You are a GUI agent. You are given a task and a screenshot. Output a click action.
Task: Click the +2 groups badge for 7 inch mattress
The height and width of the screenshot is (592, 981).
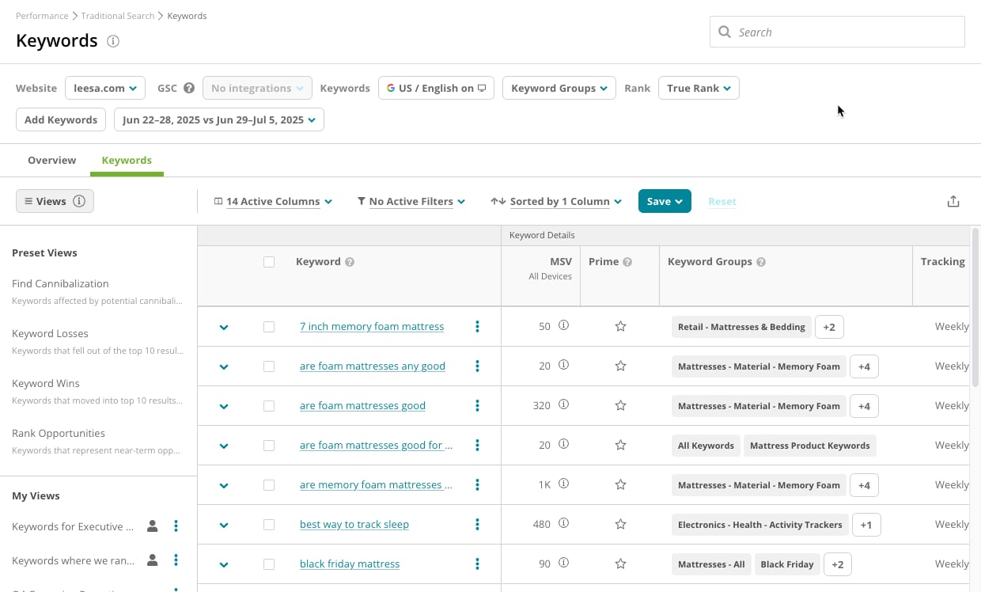click(829, 326)
